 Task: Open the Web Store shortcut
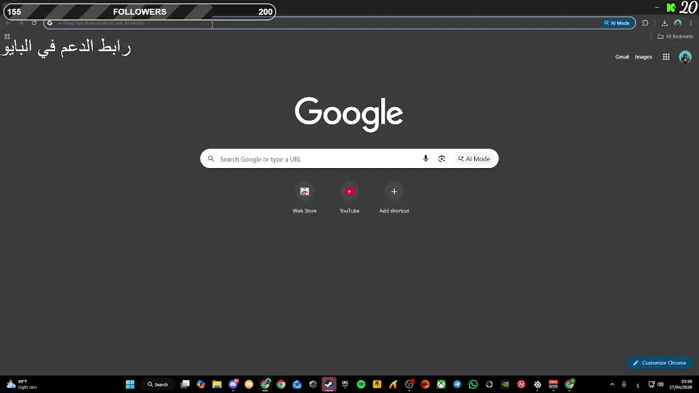pyautogui.click(x=305, y=199)
